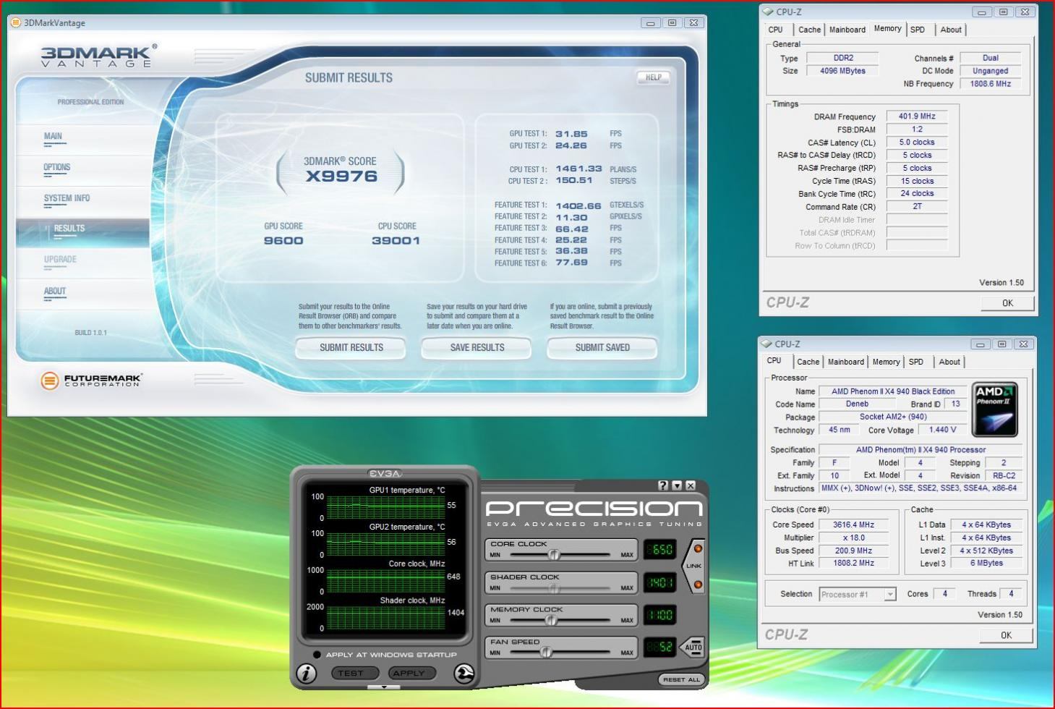Click the CPU-Z processor window title icon
Screen dimensions: 1055x709
coord(766,344)
